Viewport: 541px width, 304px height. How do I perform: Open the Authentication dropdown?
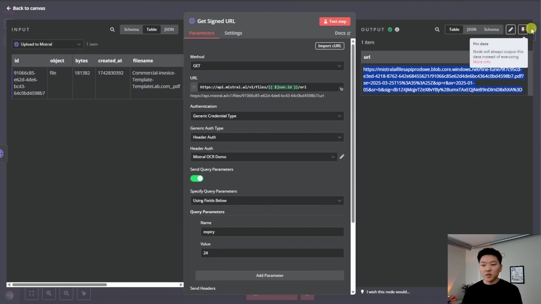[x=267, y=116]
